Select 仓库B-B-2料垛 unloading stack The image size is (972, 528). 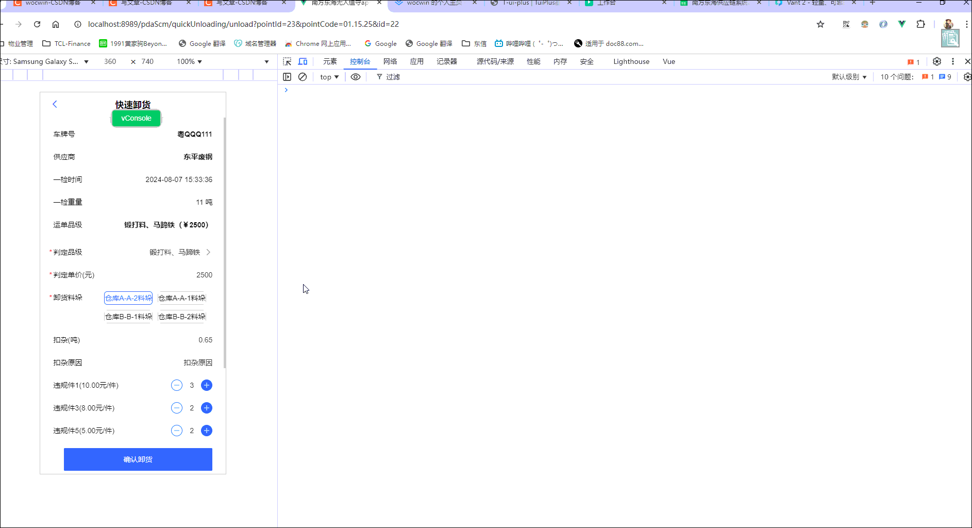(181, 317)
